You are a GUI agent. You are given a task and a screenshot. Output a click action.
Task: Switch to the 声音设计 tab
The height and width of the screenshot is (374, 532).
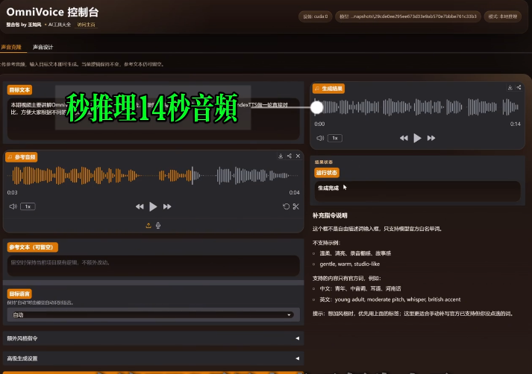pyautogui.click(x=43, y=47)
